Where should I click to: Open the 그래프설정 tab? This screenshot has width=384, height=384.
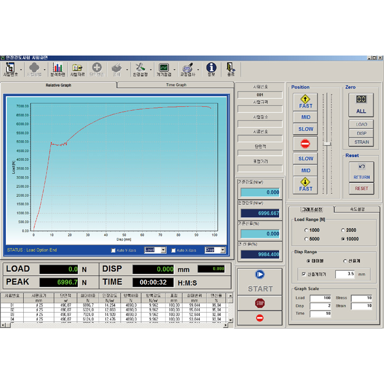[x=312, y=209]
